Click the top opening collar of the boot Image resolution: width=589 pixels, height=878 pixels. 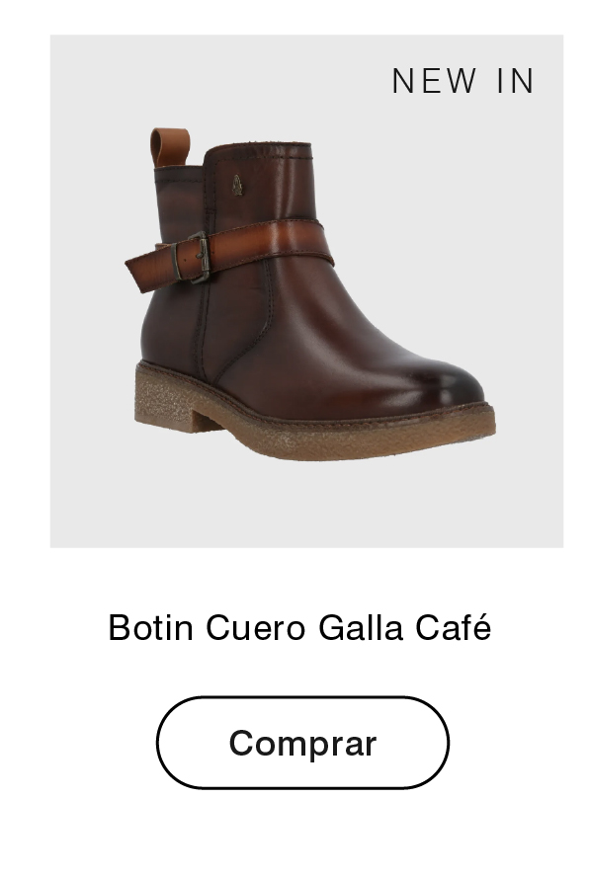pos(258,149)
